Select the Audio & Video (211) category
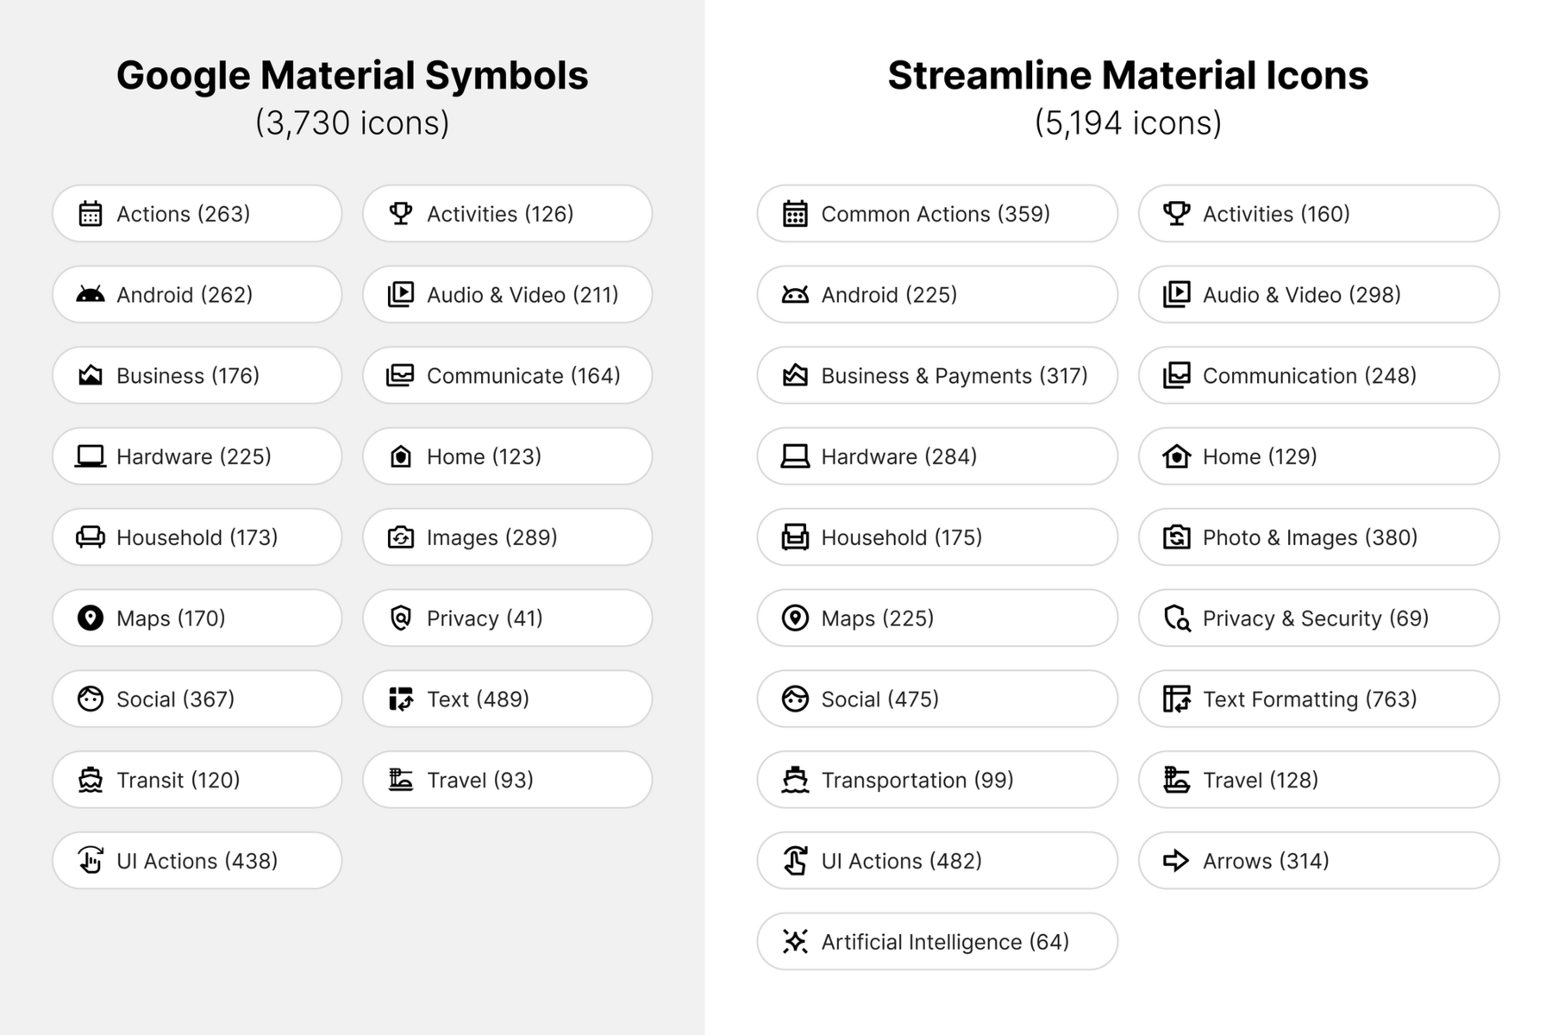The width and height of the screenshot is (1552, 1035). point(507,294)
